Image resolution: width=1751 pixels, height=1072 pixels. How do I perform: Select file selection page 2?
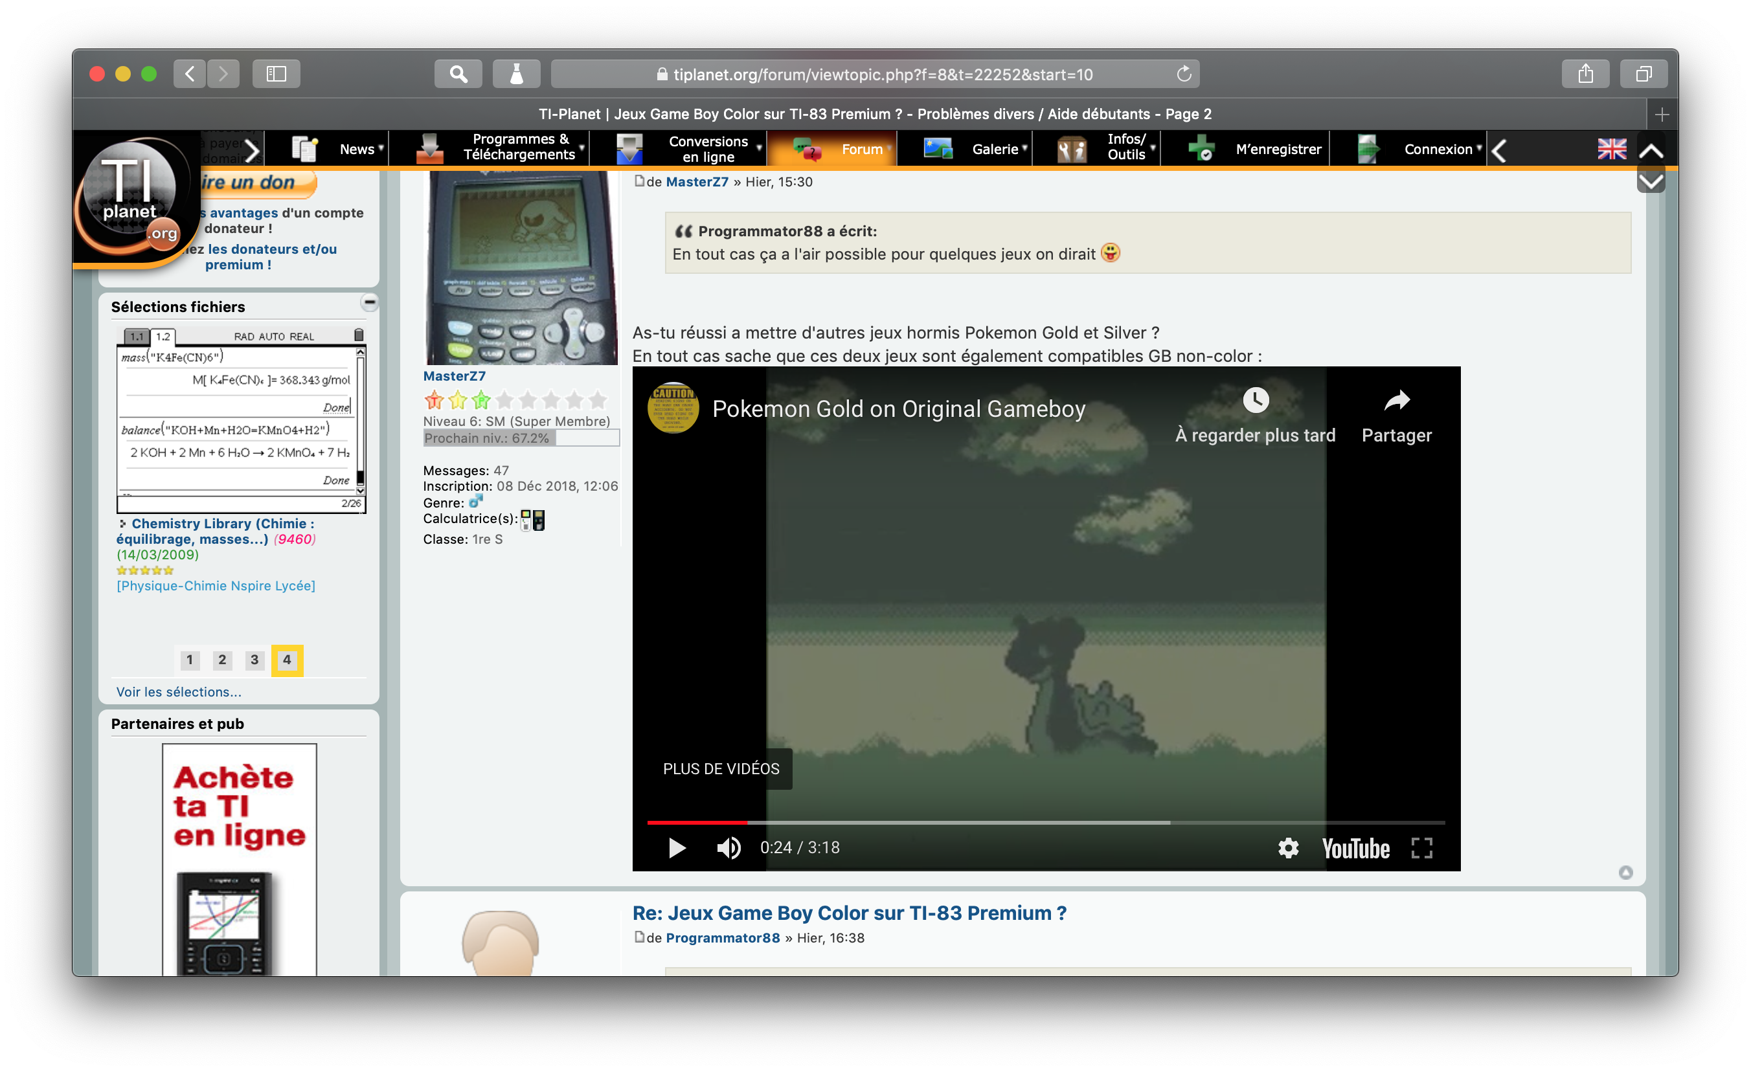click(x=222, y=660)
